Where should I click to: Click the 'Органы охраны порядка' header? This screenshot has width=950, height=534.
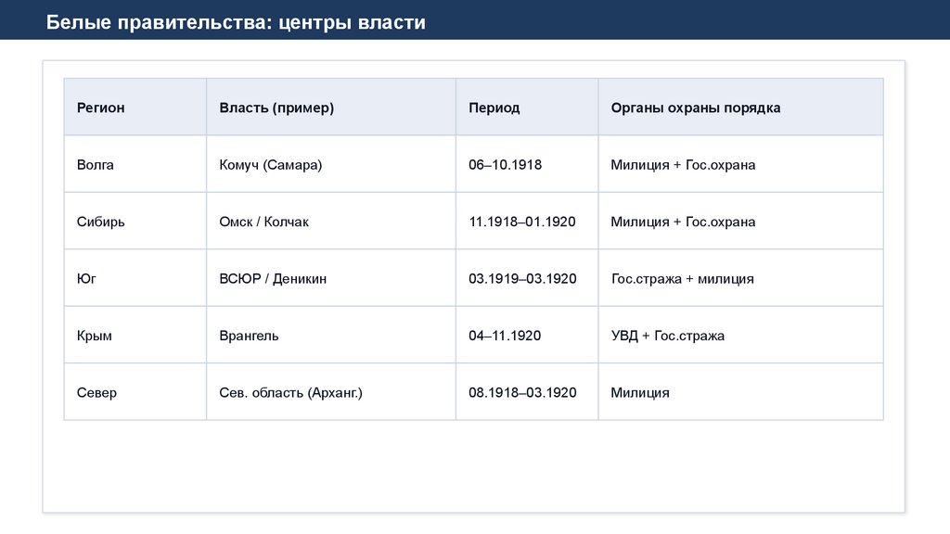696,108
